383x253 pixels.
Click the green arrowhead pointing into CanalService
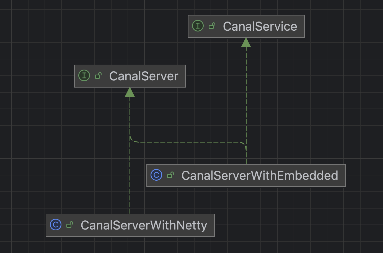pyautogui.click(x=246, y=43)
